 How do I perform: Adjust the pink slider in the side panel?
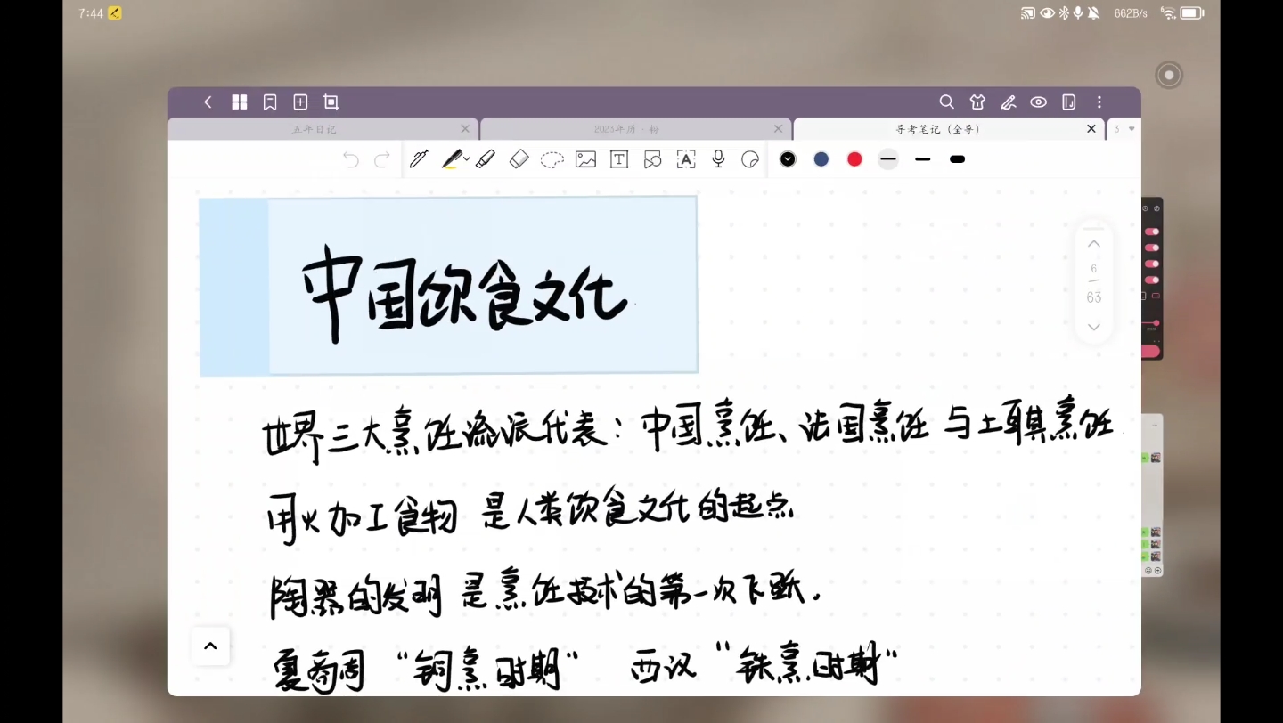pos(1150,323)
